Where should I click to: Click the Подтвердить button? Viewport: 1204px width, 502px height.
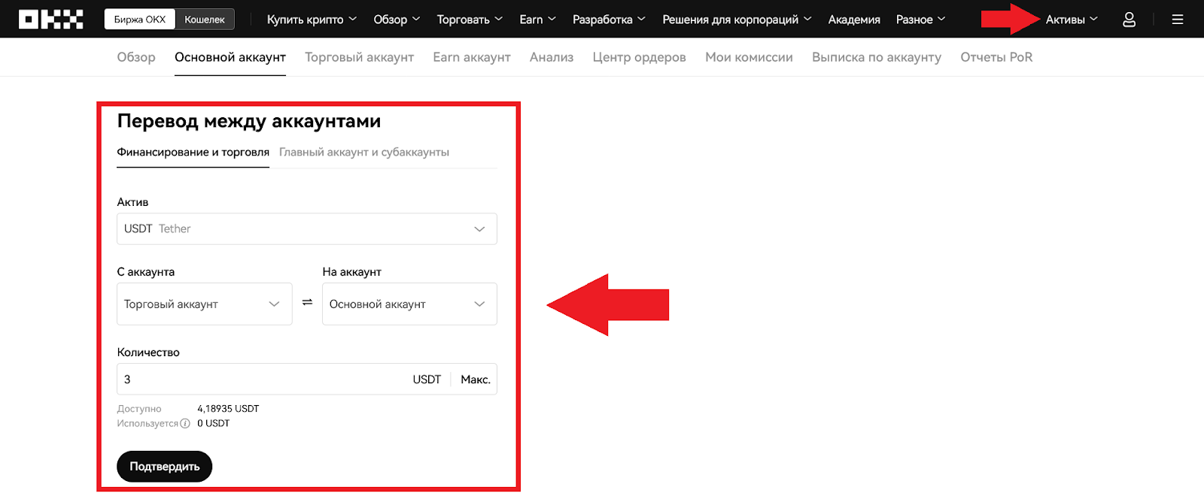point(165,467)
